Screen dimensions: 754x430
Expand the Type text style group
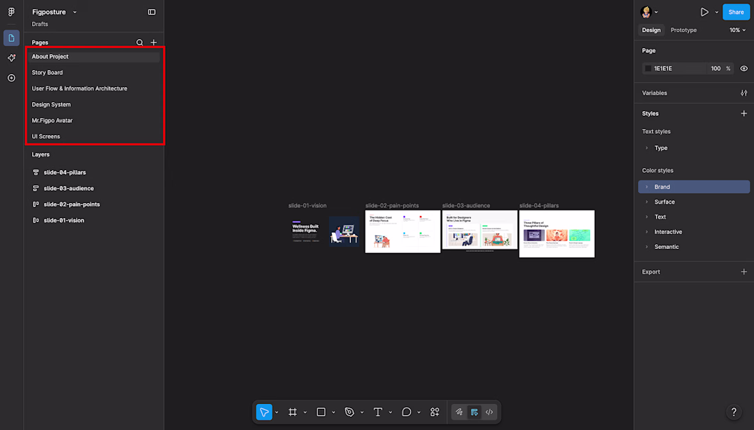(x=647, y=148)
